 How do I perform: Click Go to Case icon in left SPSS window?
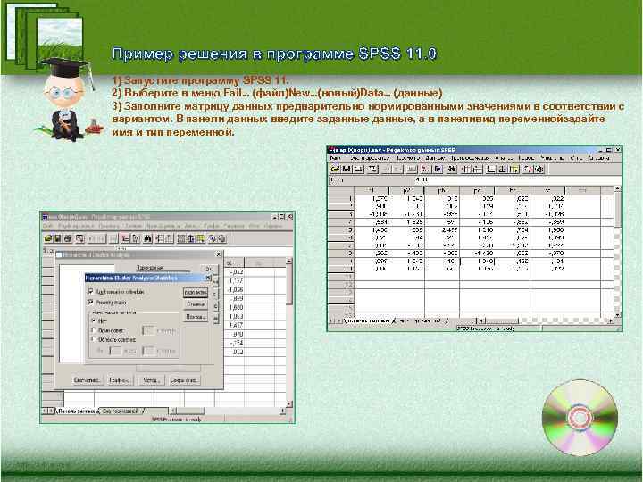pyautogui.click(x=125, y=238)
